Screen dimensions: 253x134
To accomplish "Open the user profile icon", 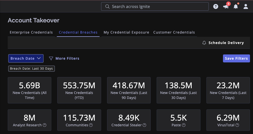I will 245,6.
